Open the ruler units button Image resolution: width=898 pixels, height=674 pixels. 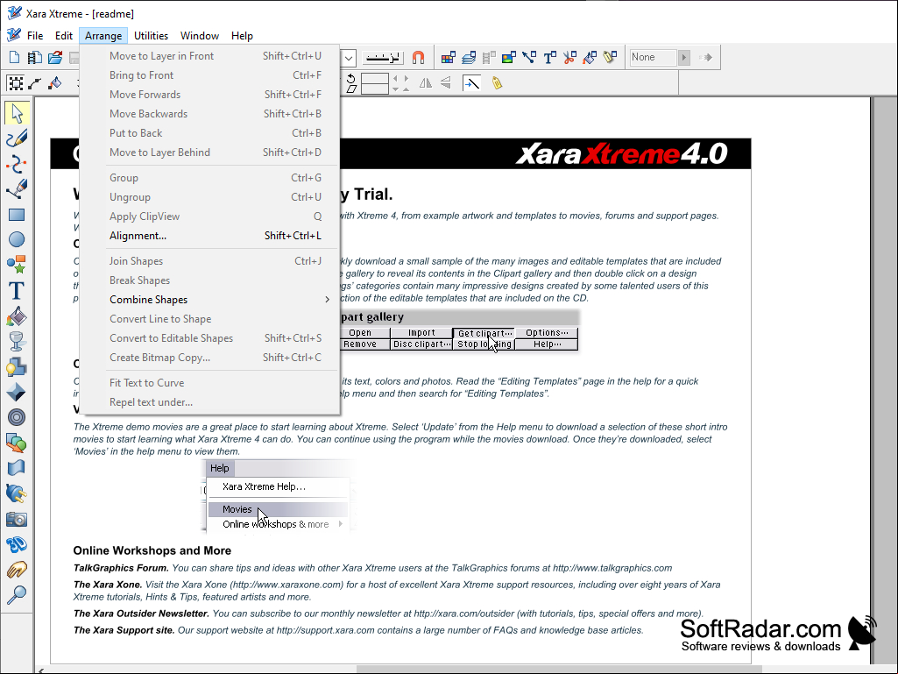click(384, 57)
